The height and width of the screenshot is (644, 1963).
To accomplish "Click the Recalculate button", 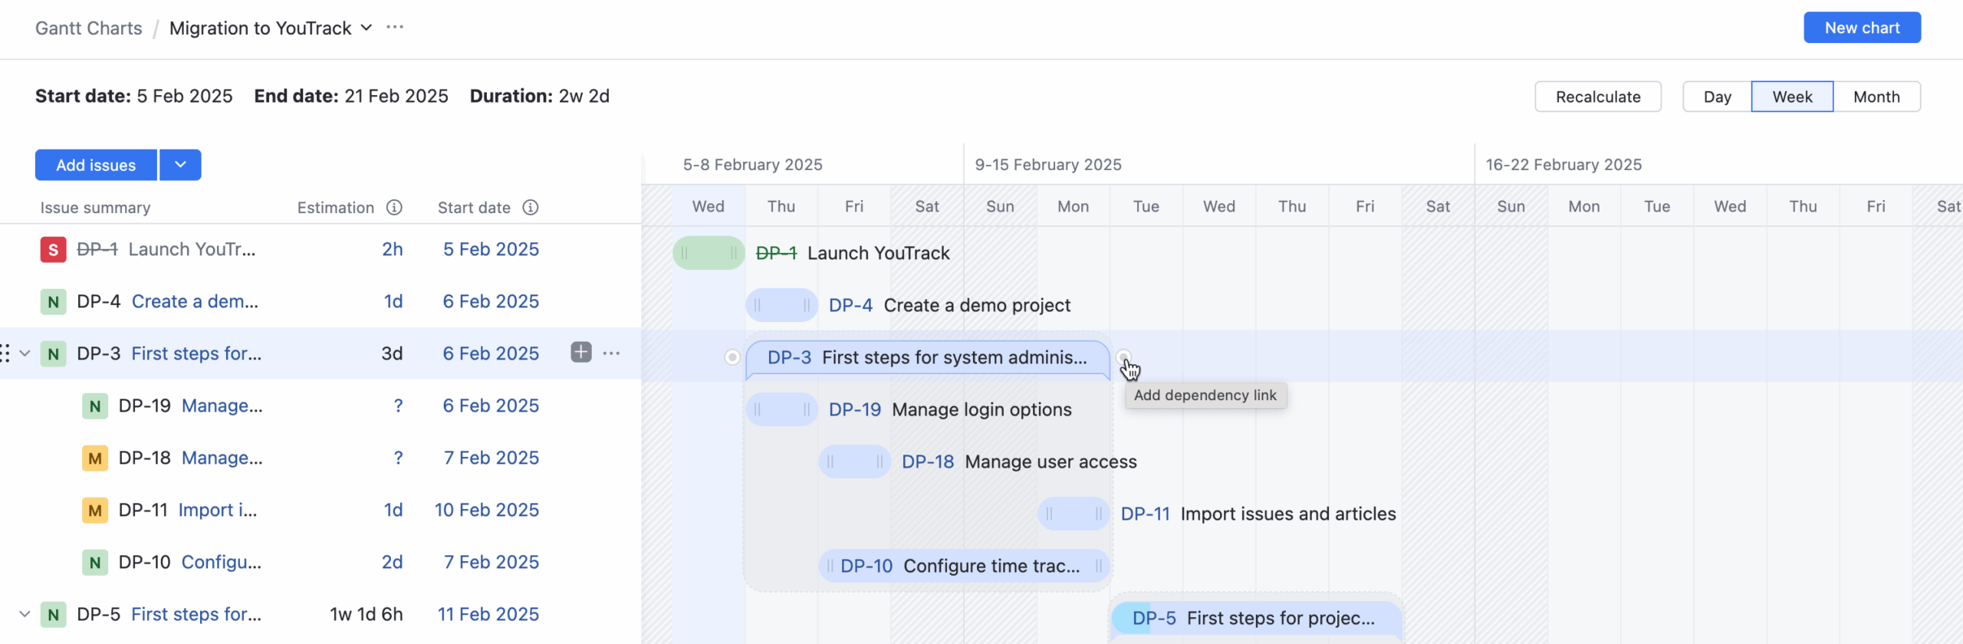I will coord(1598,97).
